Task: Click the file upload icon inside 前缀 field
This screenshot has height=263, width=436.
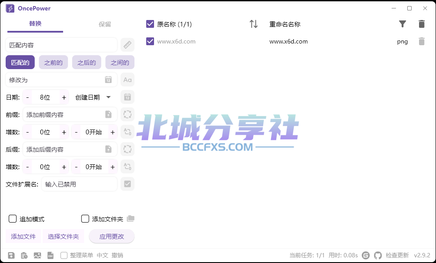Action: (108, 114)
